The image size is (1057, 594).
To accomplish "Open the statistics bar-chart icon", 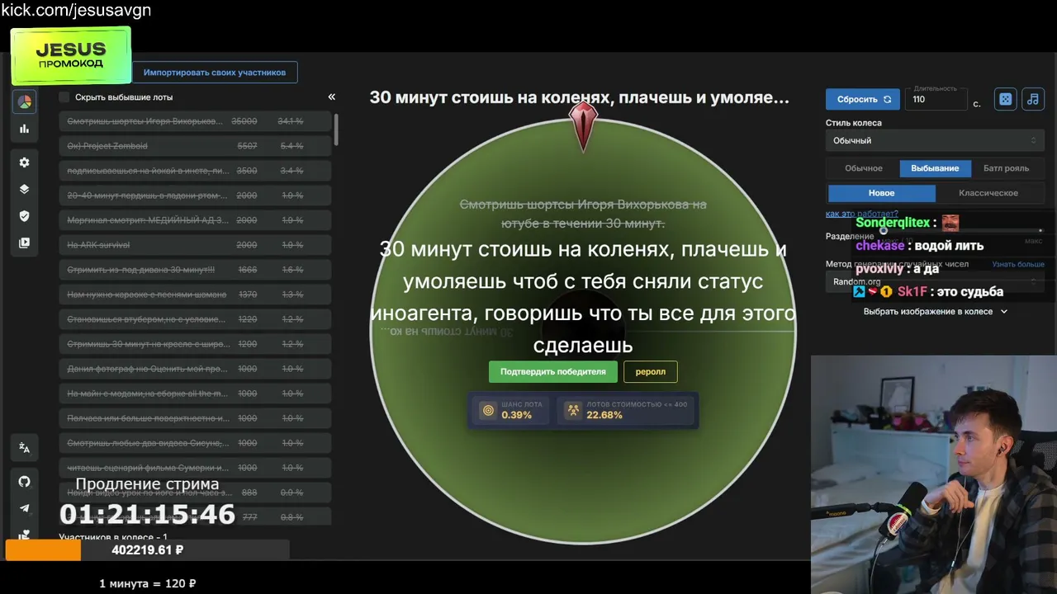I will 25,129.
